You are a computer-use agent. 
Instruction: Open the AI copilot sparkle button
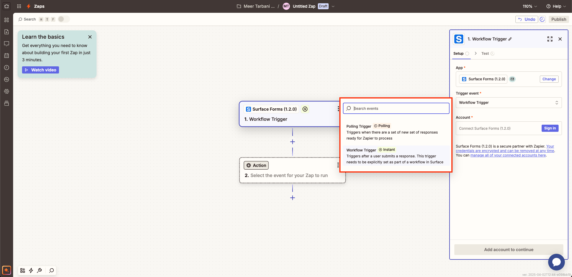pos(7,270)
